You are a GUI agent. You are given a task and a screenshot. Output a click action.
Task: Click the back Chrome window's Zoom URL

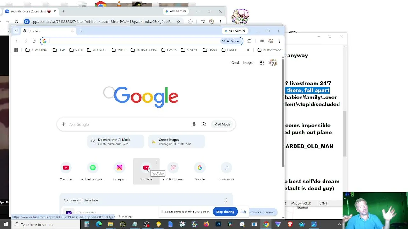point(102,22)
